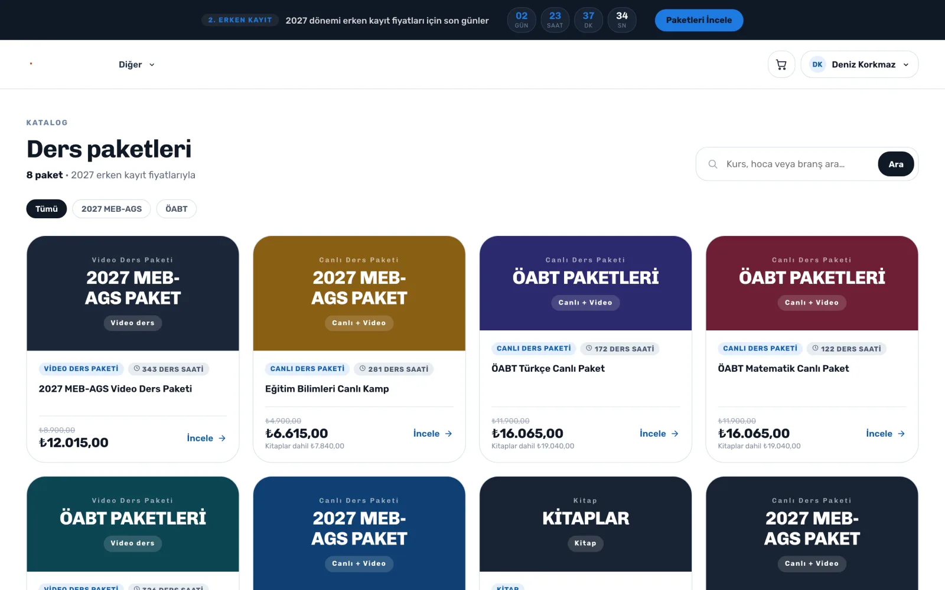Image resolution: width=945 pixels, height=590 pixels.
Task: Click the Canlı + Video pill on brown cover
Action: coord(359,323)
